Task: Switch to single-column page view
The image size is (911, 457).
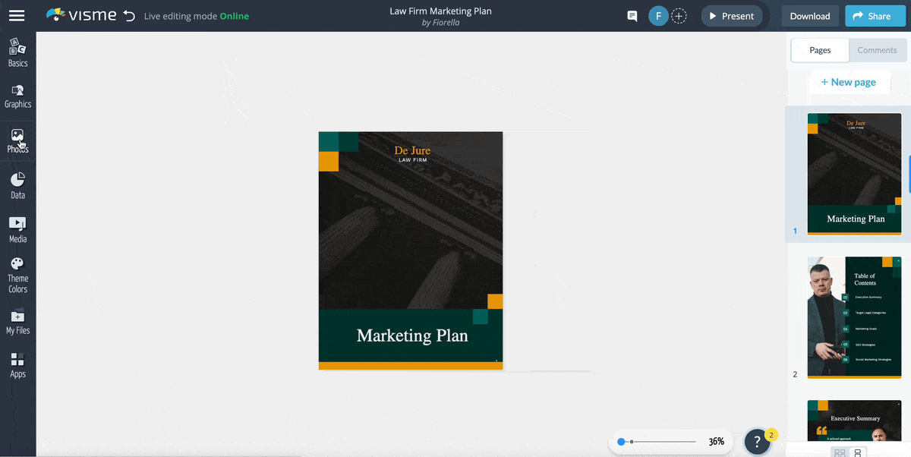Action: point(858,452)
